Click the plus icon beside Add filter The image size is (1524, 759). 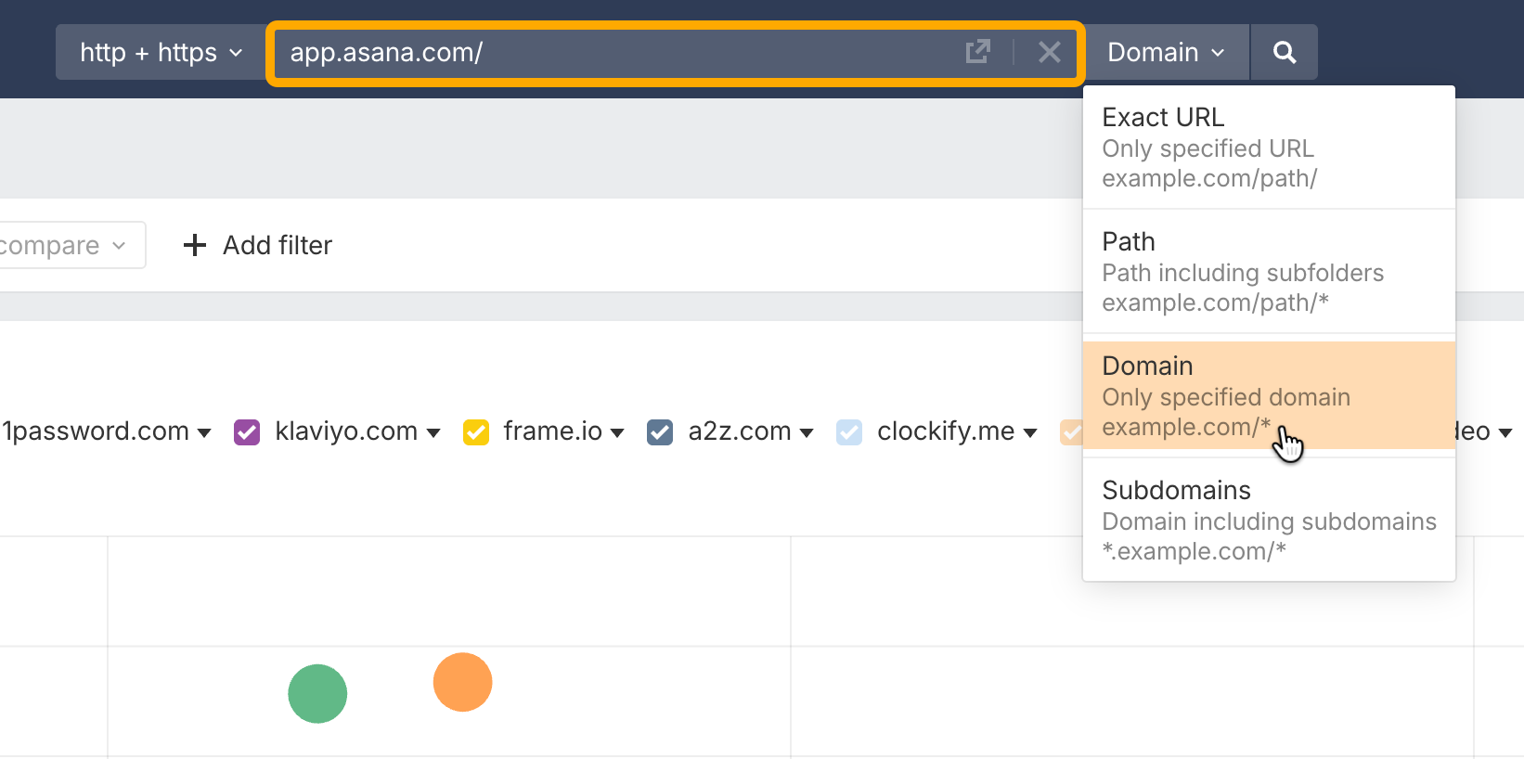[195, 245]
